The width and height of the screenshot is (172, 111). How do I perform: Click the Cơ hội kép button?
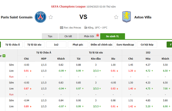pyautogui.click(x=149, y=45)
